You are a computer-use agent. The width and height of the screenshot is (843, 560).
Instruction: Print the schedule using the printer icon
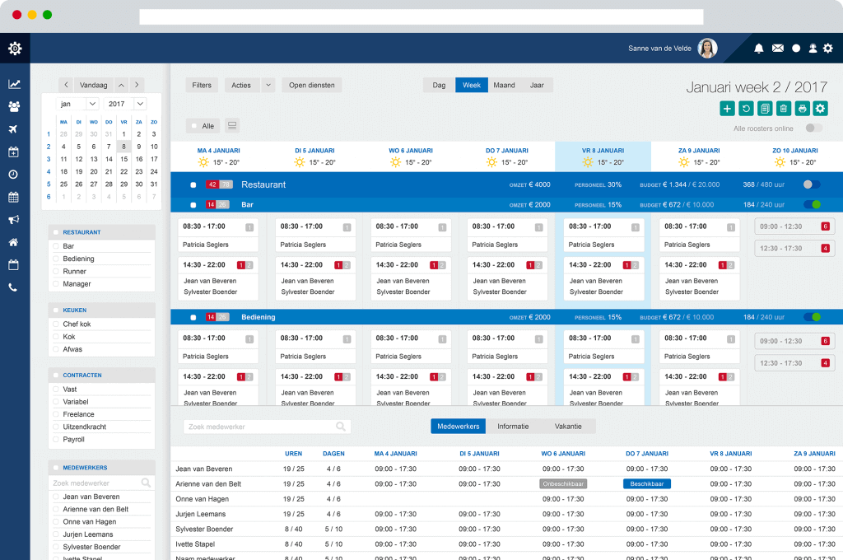tap(803, 108)
